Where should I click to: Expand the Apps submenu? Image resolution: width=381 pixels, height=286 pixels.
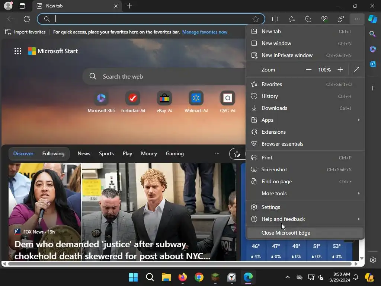(305, 120)
